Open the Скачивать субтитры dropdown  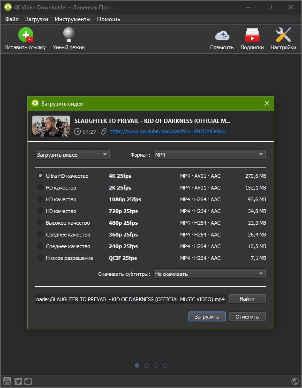210,274
